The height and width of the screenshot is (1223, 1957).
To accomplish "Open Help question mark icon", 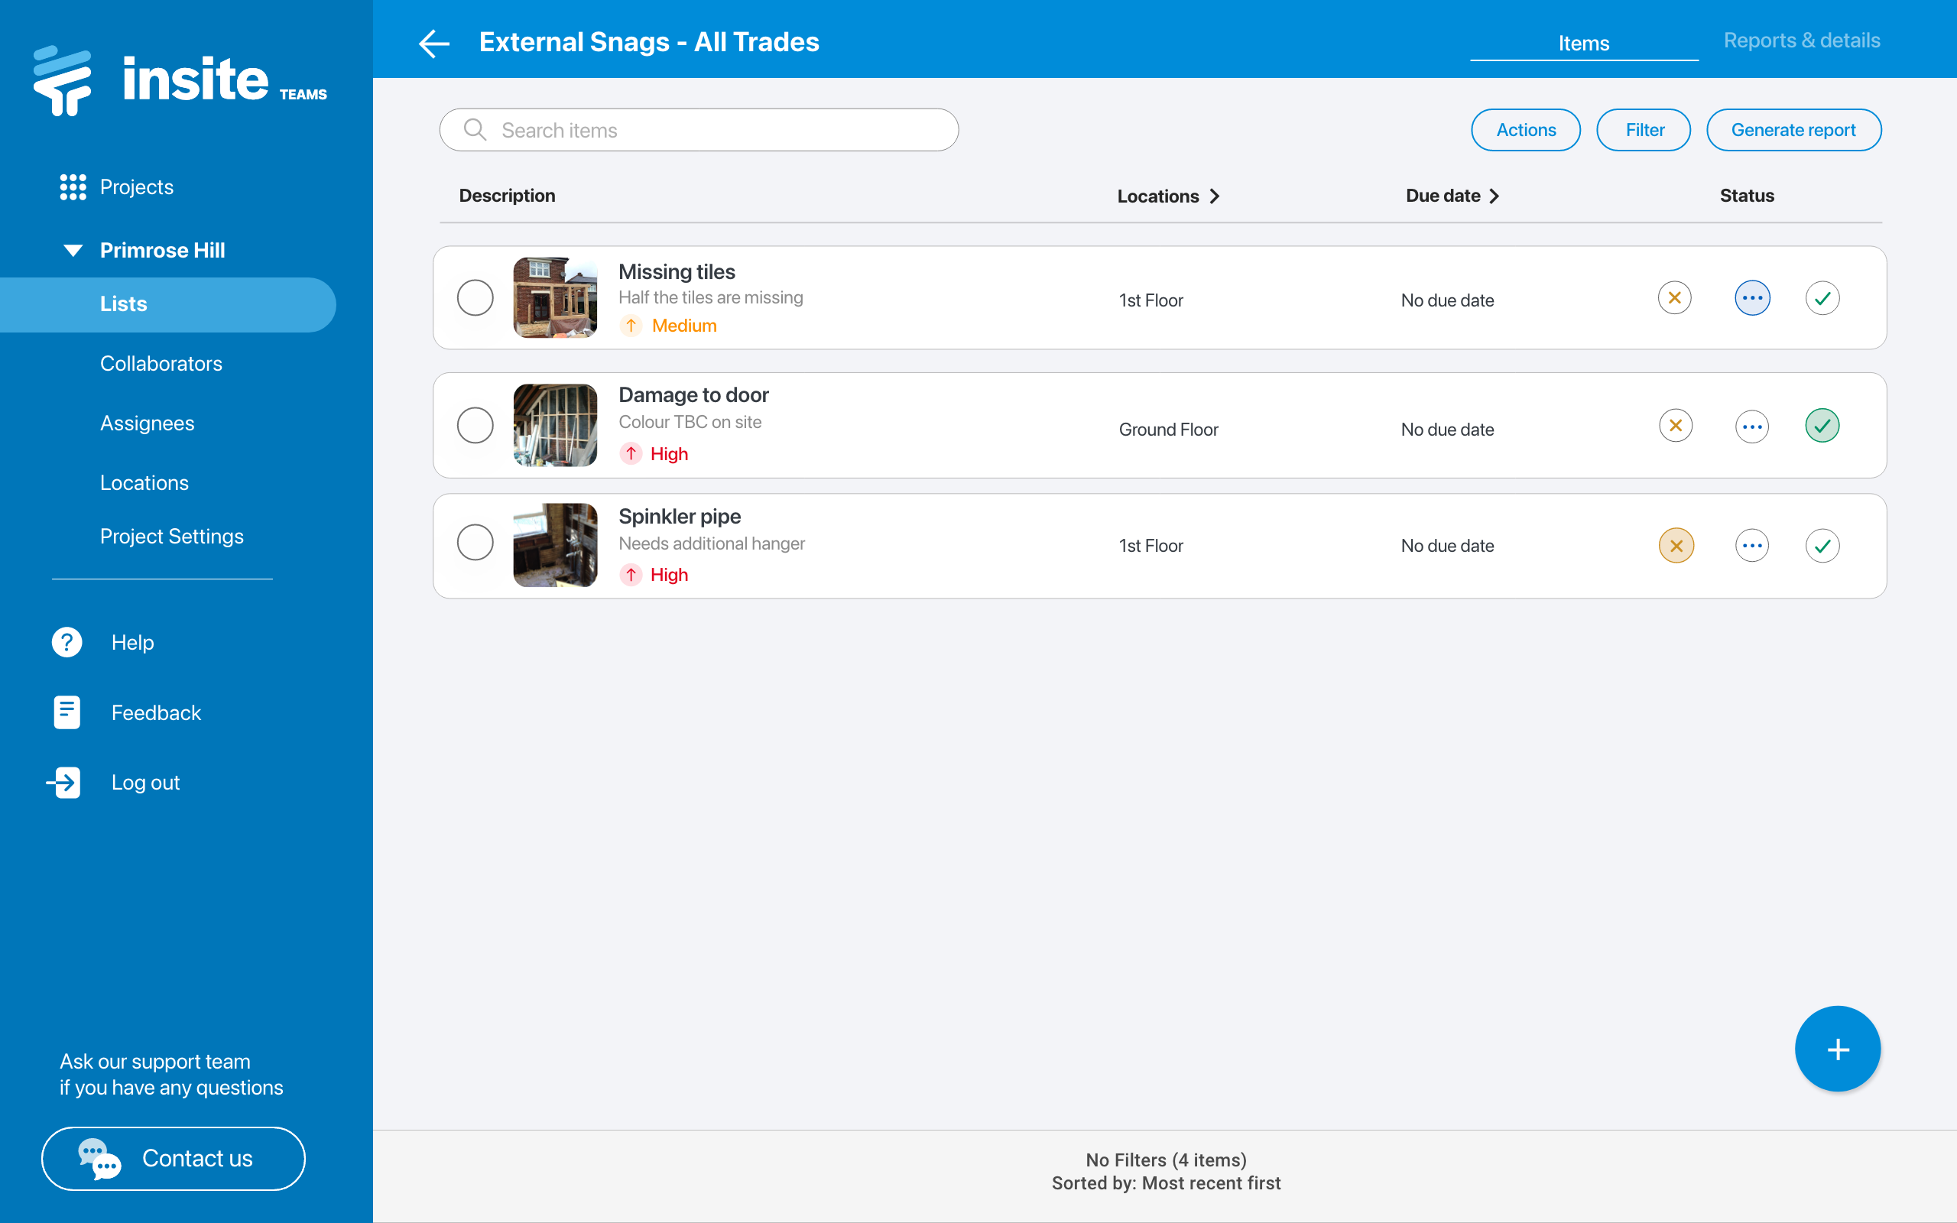I will pyautogui.click(x=67, y=642).
